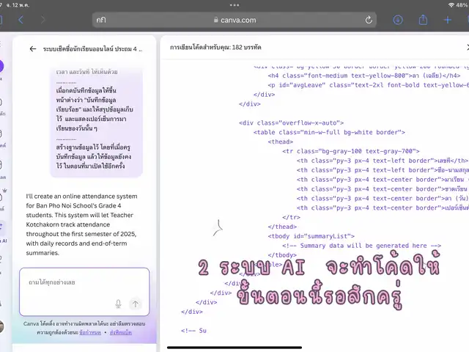The image size is (469, 352).
Task: Tap the purple circle at top of sidebar
Action: [1, 66]
